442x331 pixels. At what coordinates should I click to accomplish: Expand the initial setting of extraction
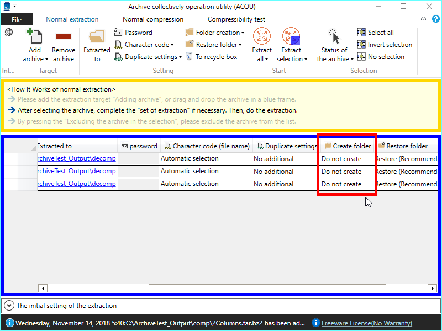[9, 305]
